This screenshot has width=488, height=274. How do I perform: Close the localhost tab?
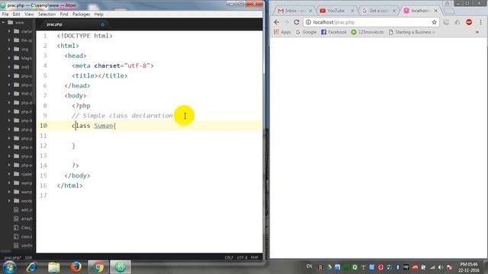(435, 11)
